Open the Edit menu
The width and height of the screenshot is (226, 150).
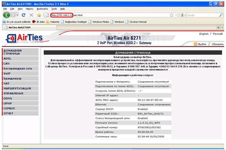click(x=12, y=9)
